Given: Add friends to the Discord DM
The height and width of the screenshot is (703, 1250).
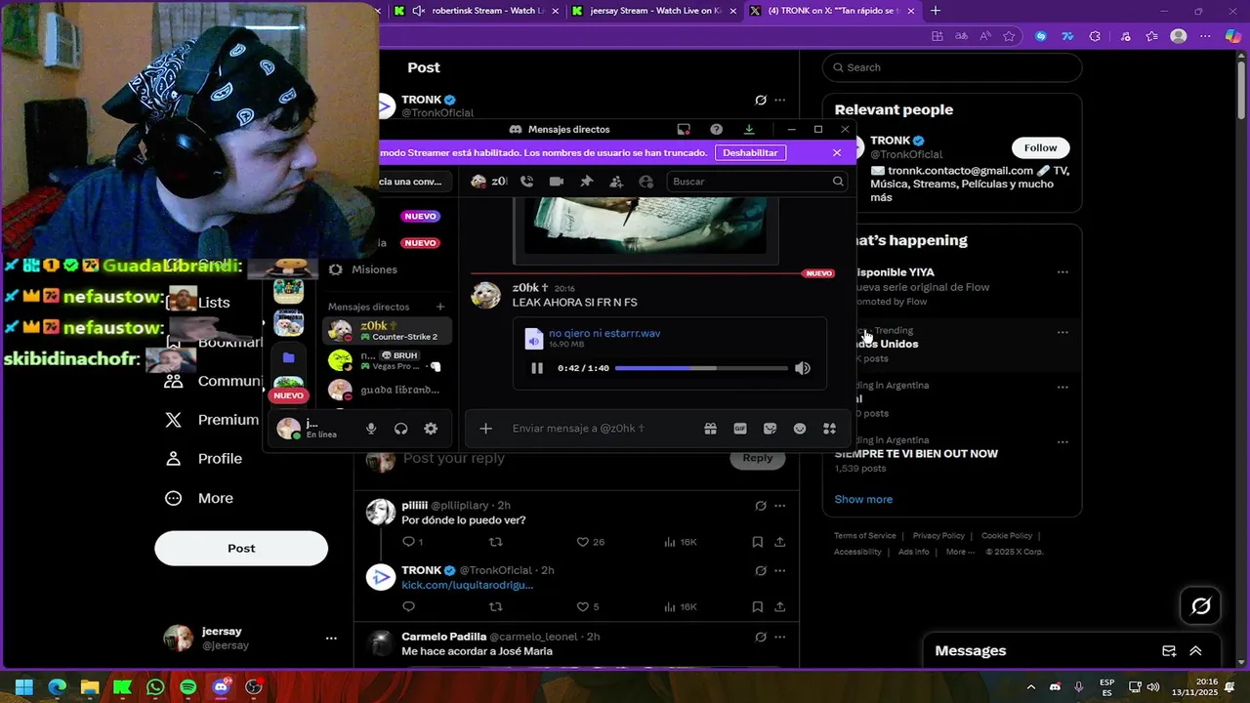Looking at the screenshot, I should click(x=616, y=182).
